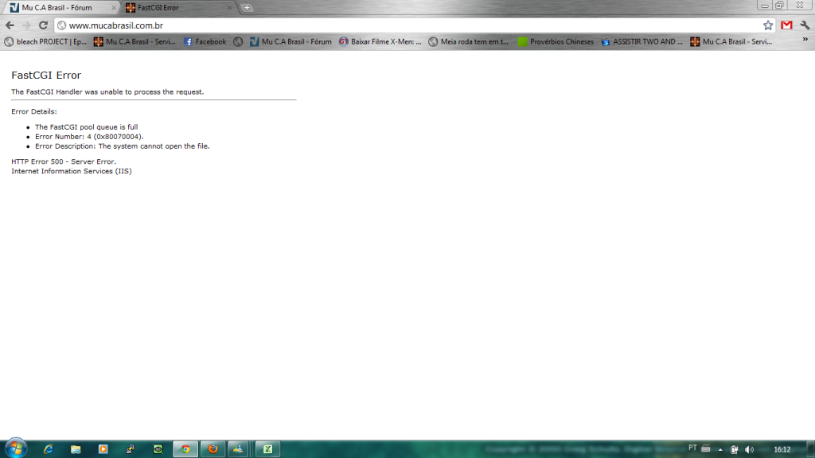This screenshot has height=458, width=815.
Task: Reload the current page
Action: (43, 25)
